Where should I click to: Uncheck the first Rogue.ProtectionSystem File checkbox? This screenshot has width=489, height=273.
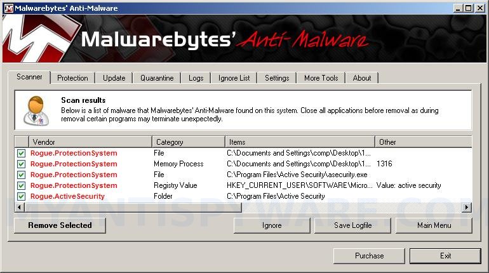pos(21,154)
